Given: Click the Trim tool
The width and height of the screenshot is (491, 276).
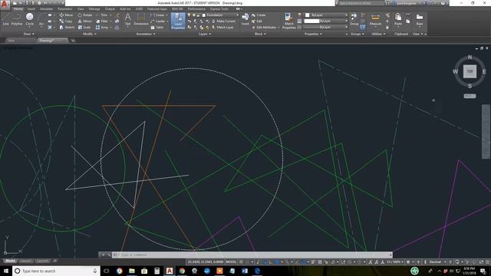Looking at the screenshot, I should (102, 15).
